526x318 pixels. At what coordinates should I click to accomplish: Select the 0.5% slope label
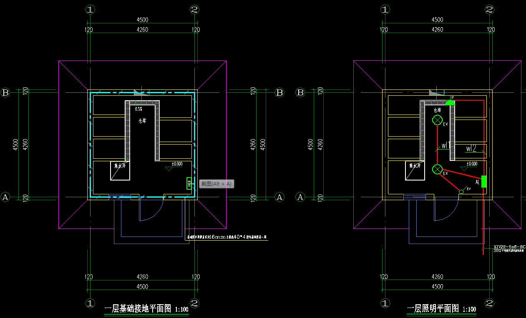[x=138, y=109]
